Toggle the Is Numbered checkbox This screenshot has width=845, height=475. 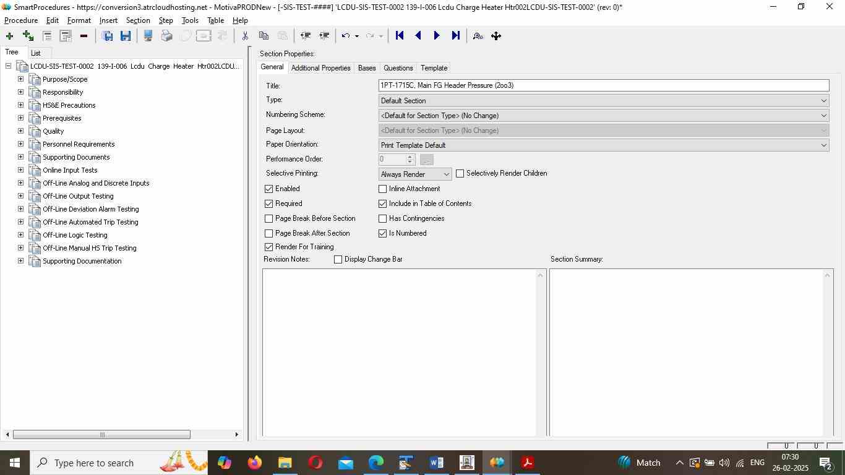(382, 233)
